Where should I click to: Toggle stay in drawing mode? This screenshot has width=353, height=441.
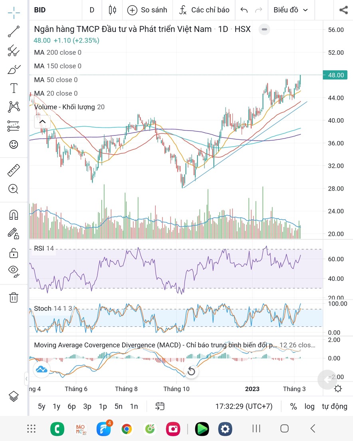14,233
